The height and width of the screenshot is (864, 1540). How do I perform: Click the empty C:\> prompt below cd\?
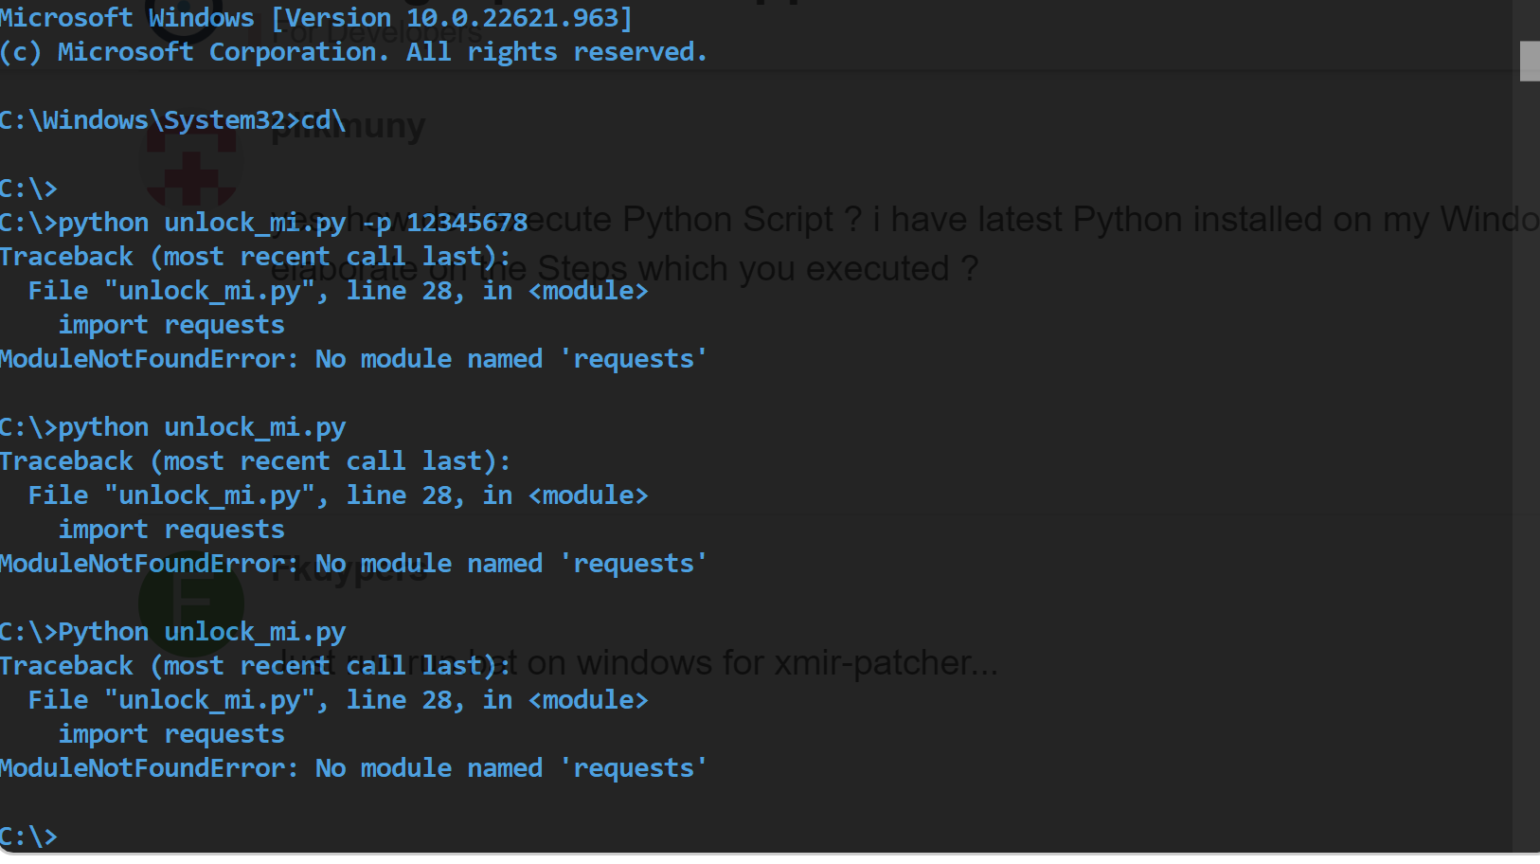(28, 189)
